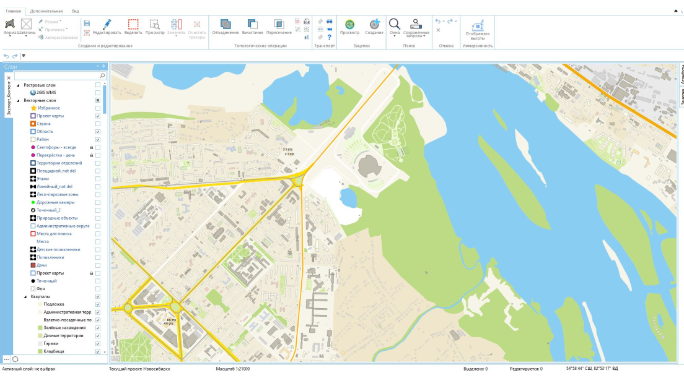This screenshot has height=386, width=684.
Task: Click the orange Страна layer swatch
Action: click(x=33, y=124)
